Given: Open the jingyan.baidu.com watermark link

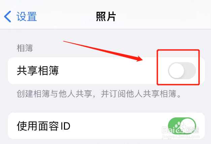Looking at the screenshot, I should point(181,137).
